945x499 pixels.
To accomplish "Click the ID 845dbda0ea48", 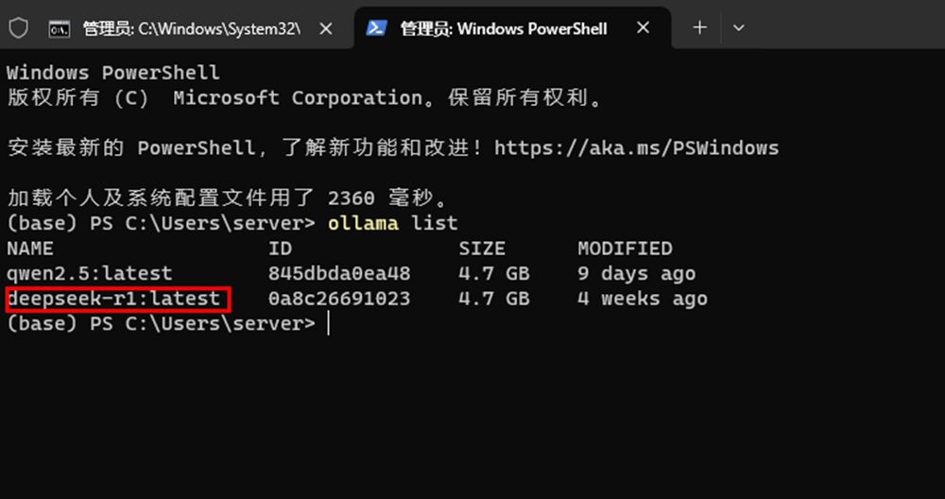I will pos(339,274).
